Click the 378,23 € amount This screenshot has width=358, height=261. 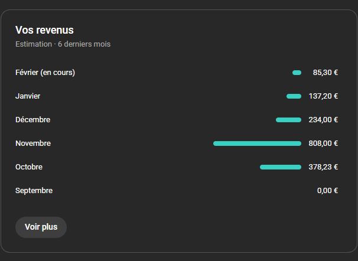323,167
